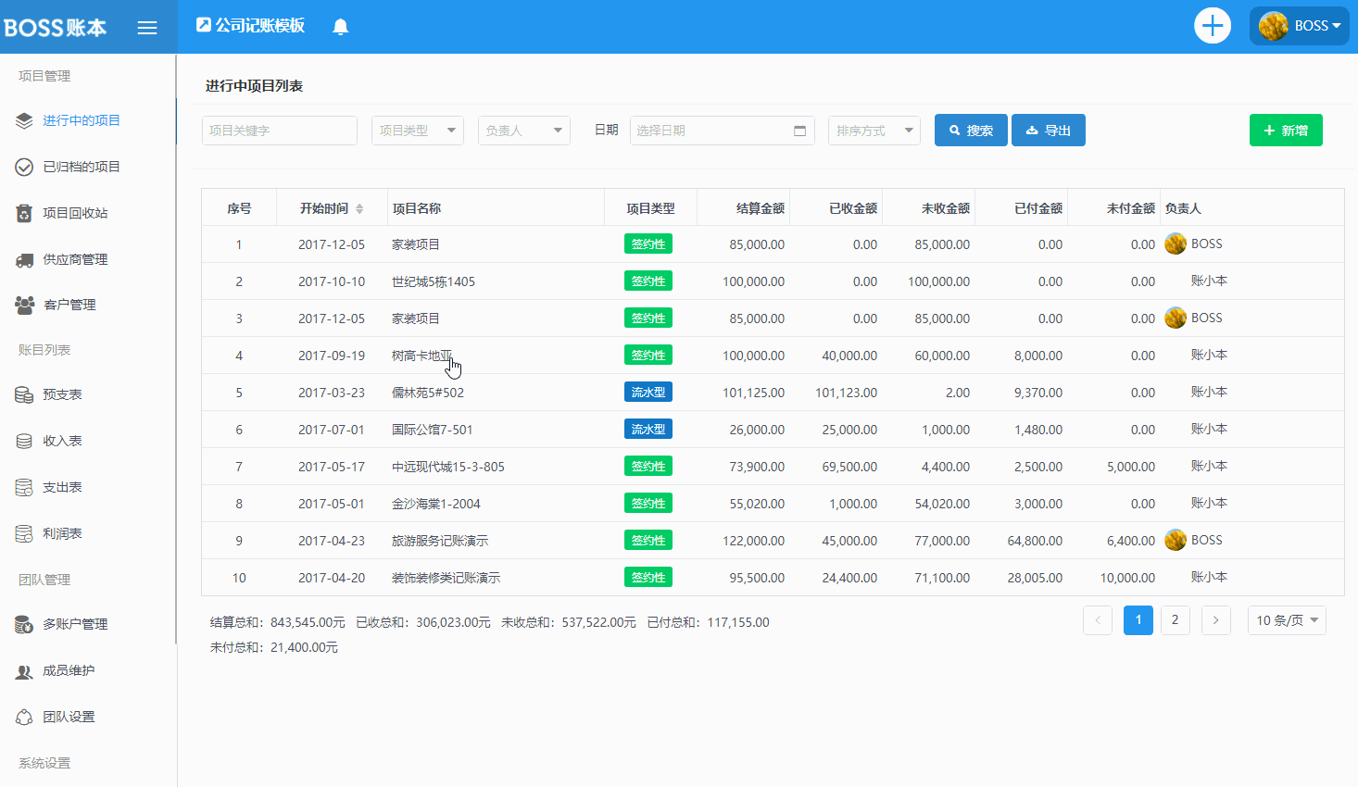The image size is (1358, 787).
Task: Click the white plus circle icon
Action: coord(1212,26)
